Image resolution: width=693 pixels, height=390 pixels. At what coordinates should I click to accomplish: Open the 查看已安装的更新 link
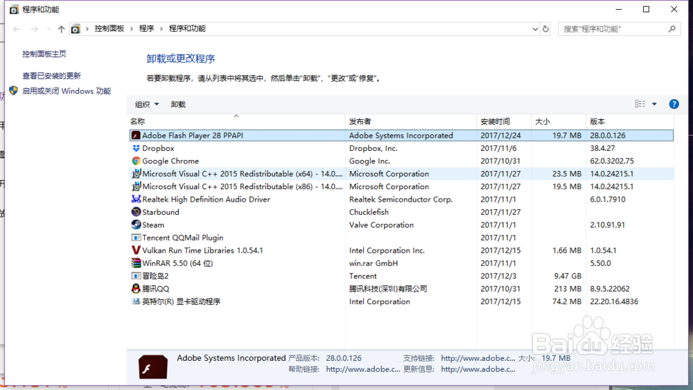tap(52, 76)
